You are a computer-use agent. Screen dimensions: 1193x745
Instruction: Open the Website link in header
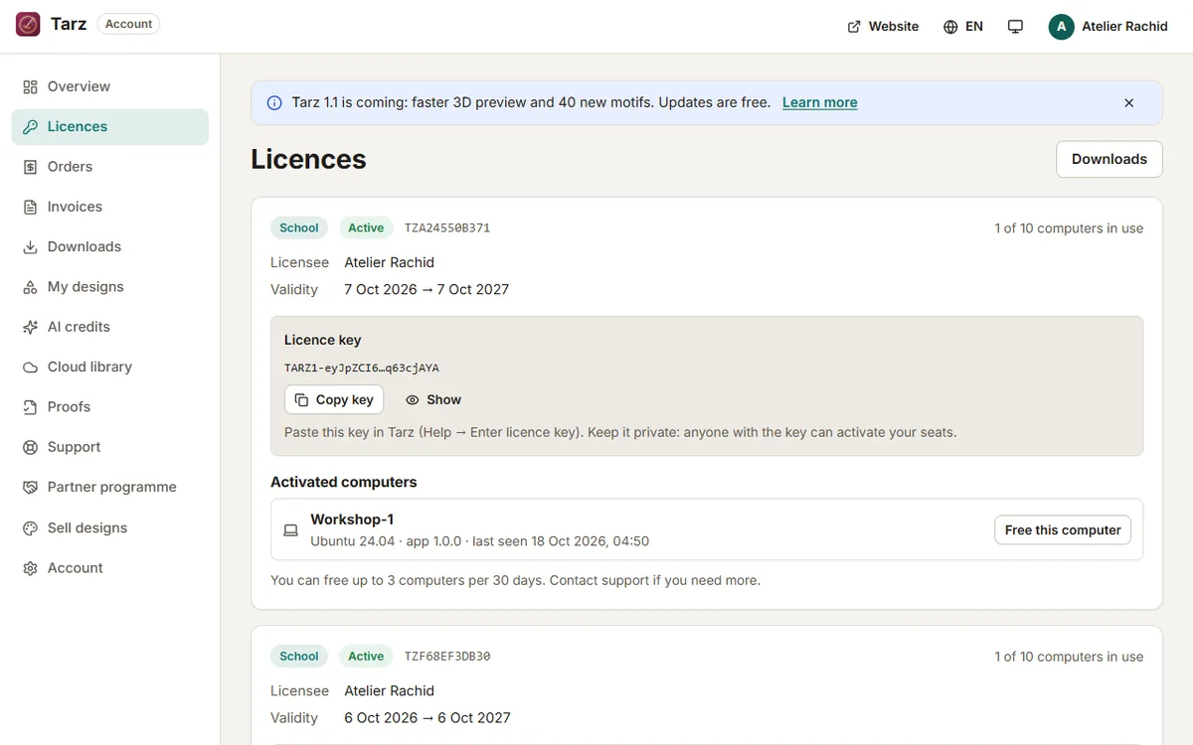883,27
